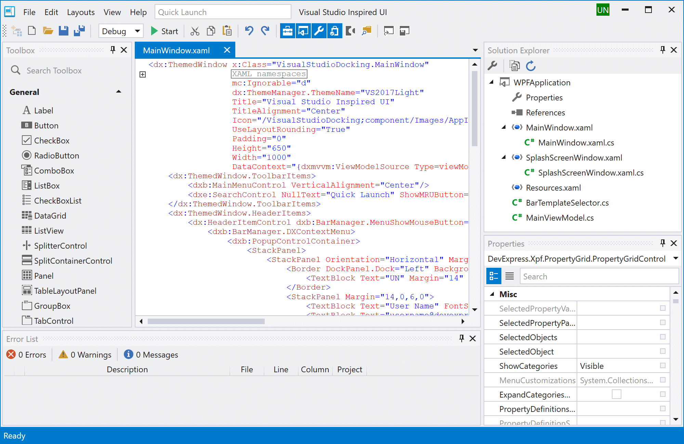Click the Redo arrow icon

265,31
